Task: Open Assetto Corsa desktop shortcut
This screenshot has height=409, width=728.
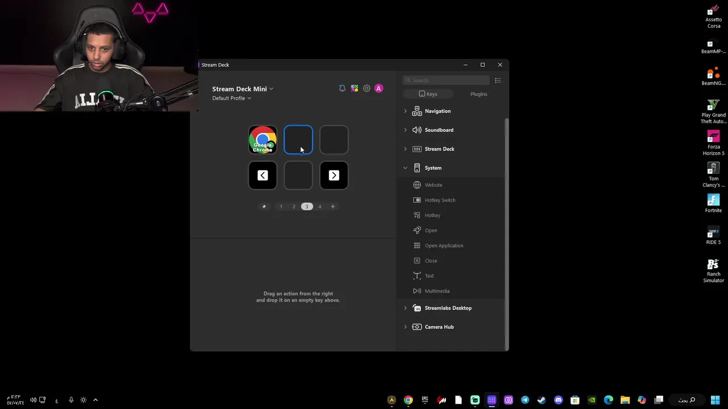Action: click(x=714, y=16)
